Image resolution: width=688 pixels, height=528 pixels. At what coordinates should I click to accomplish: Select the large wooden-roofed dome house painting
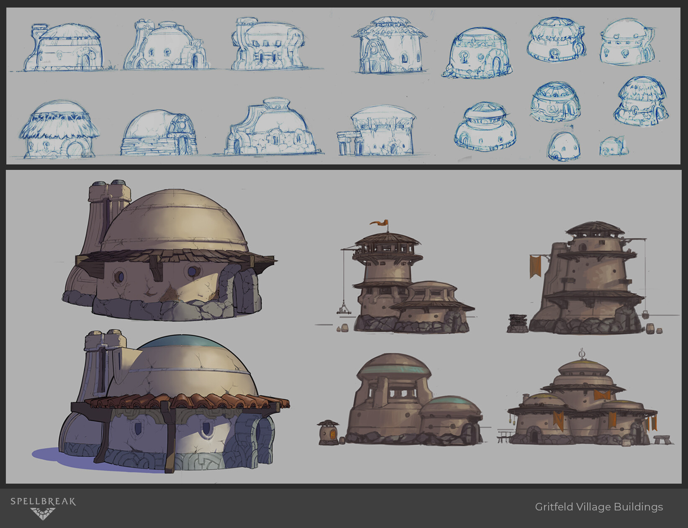[169, 251]
